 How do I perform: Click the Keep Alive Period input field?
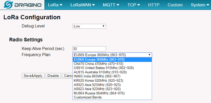89,49
